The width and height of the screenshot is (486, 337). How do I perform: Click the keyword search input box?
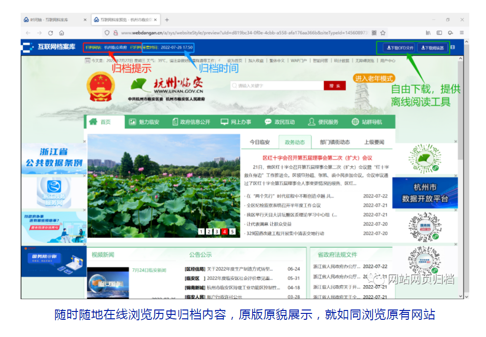pyautogui.click(x=278, y=85)
